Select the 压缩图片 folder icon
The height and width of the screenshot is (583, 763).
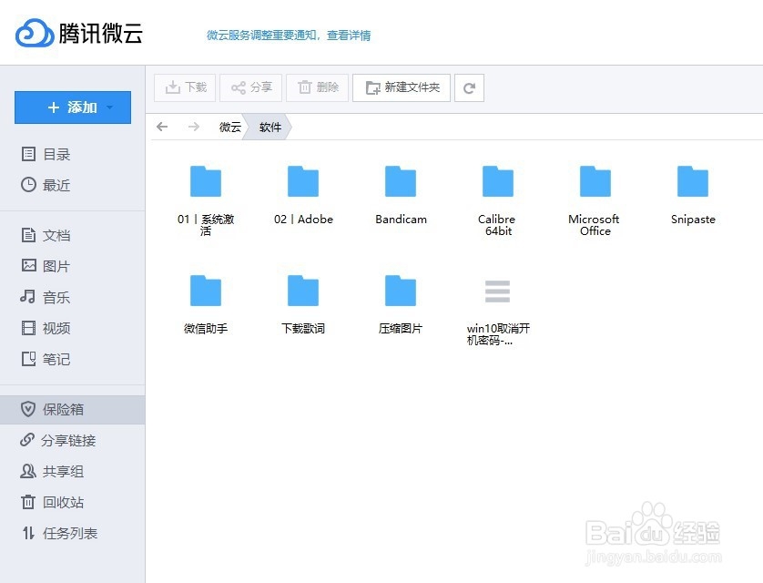coord(401,291)
